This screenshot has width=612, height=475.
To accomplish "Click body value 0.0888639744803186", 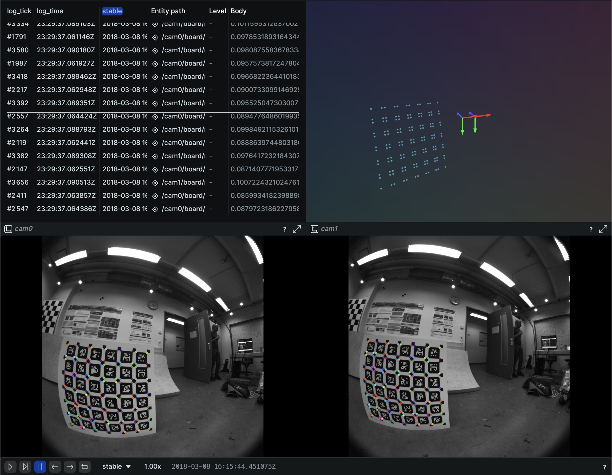I will pos(265,142).
